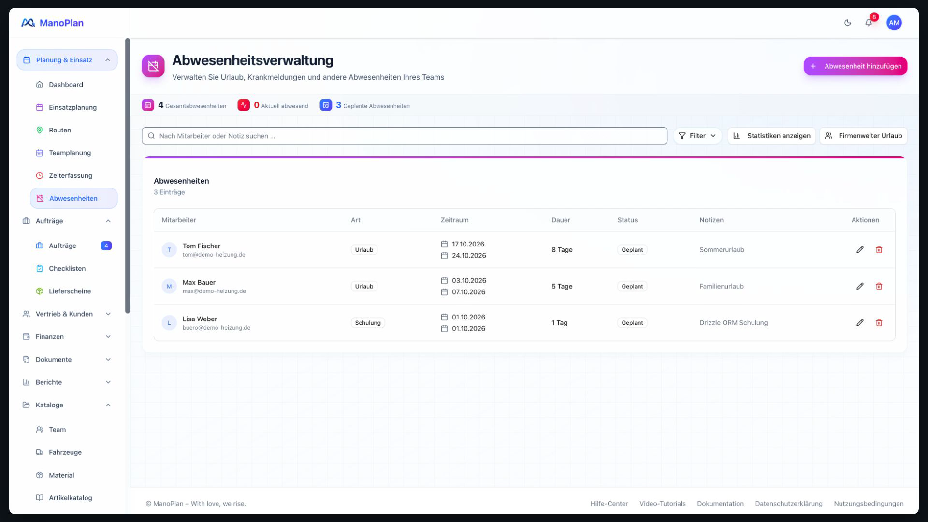Edit Max Bauer's absence entry
Image resolution: width=928 pixels, height=522 pixels.
coord(860,286)
